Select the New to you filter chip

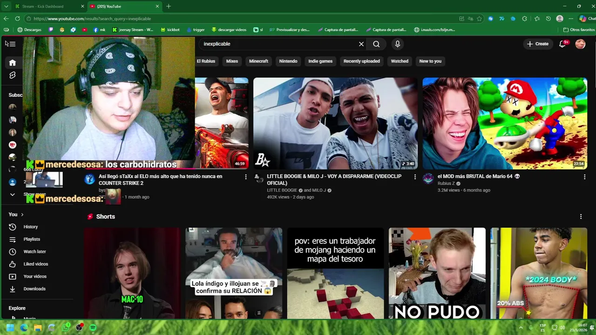(x=430, y=61)
